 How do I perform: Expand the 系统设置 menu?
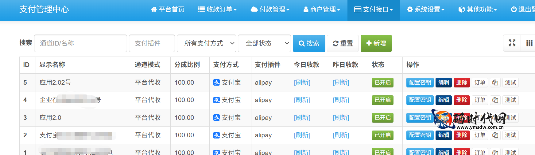pos(426,9)
